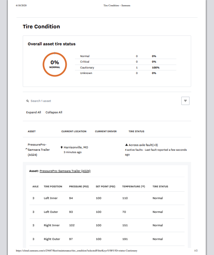214x255 pixels.
Task: Click pressure value 102 for Right Inner
Action: click(x=72, y=225)
